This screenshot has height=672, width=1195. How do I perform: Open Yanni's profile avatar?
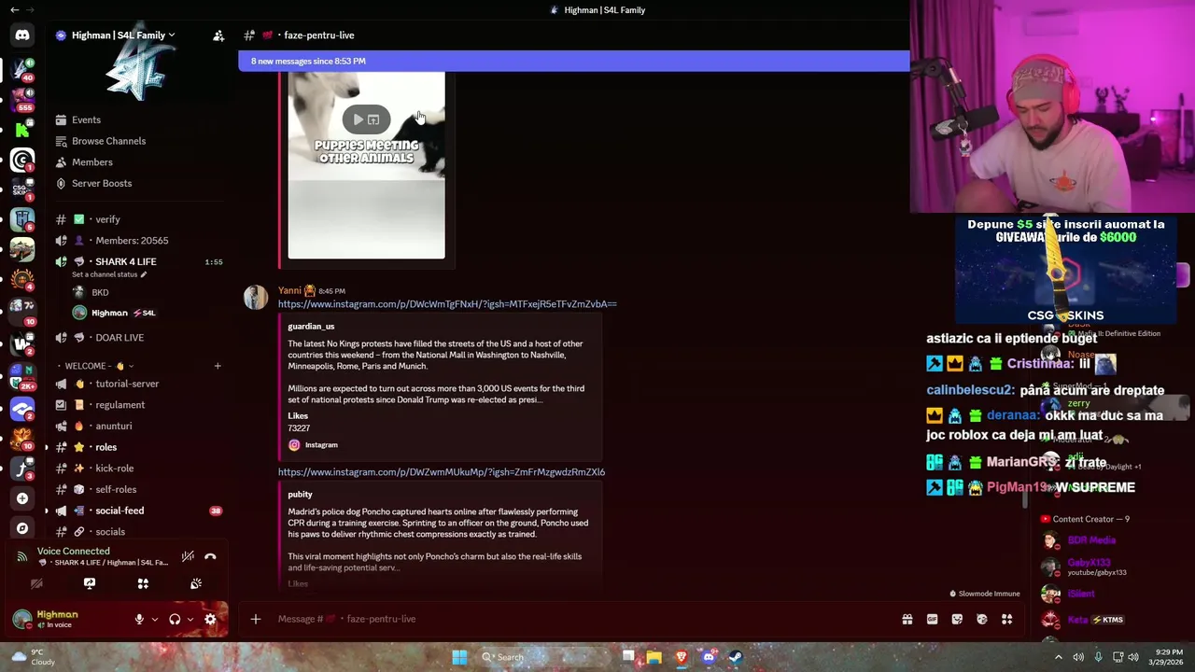point(256,297)
